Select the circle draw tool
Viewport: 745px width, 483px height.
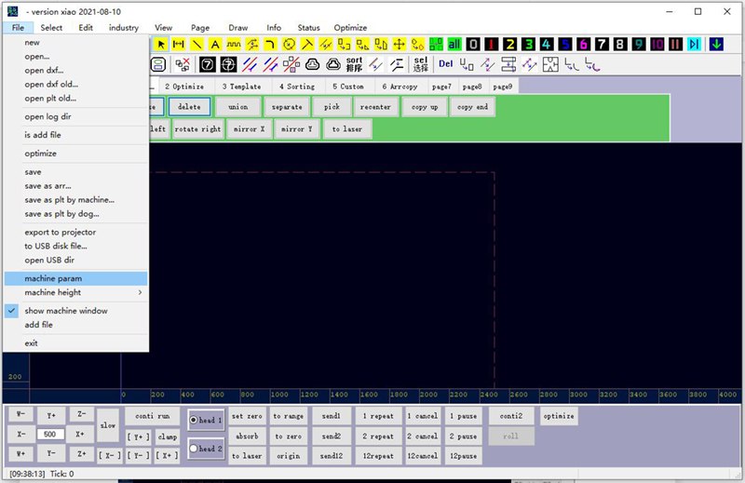click(x=289, y=45)
